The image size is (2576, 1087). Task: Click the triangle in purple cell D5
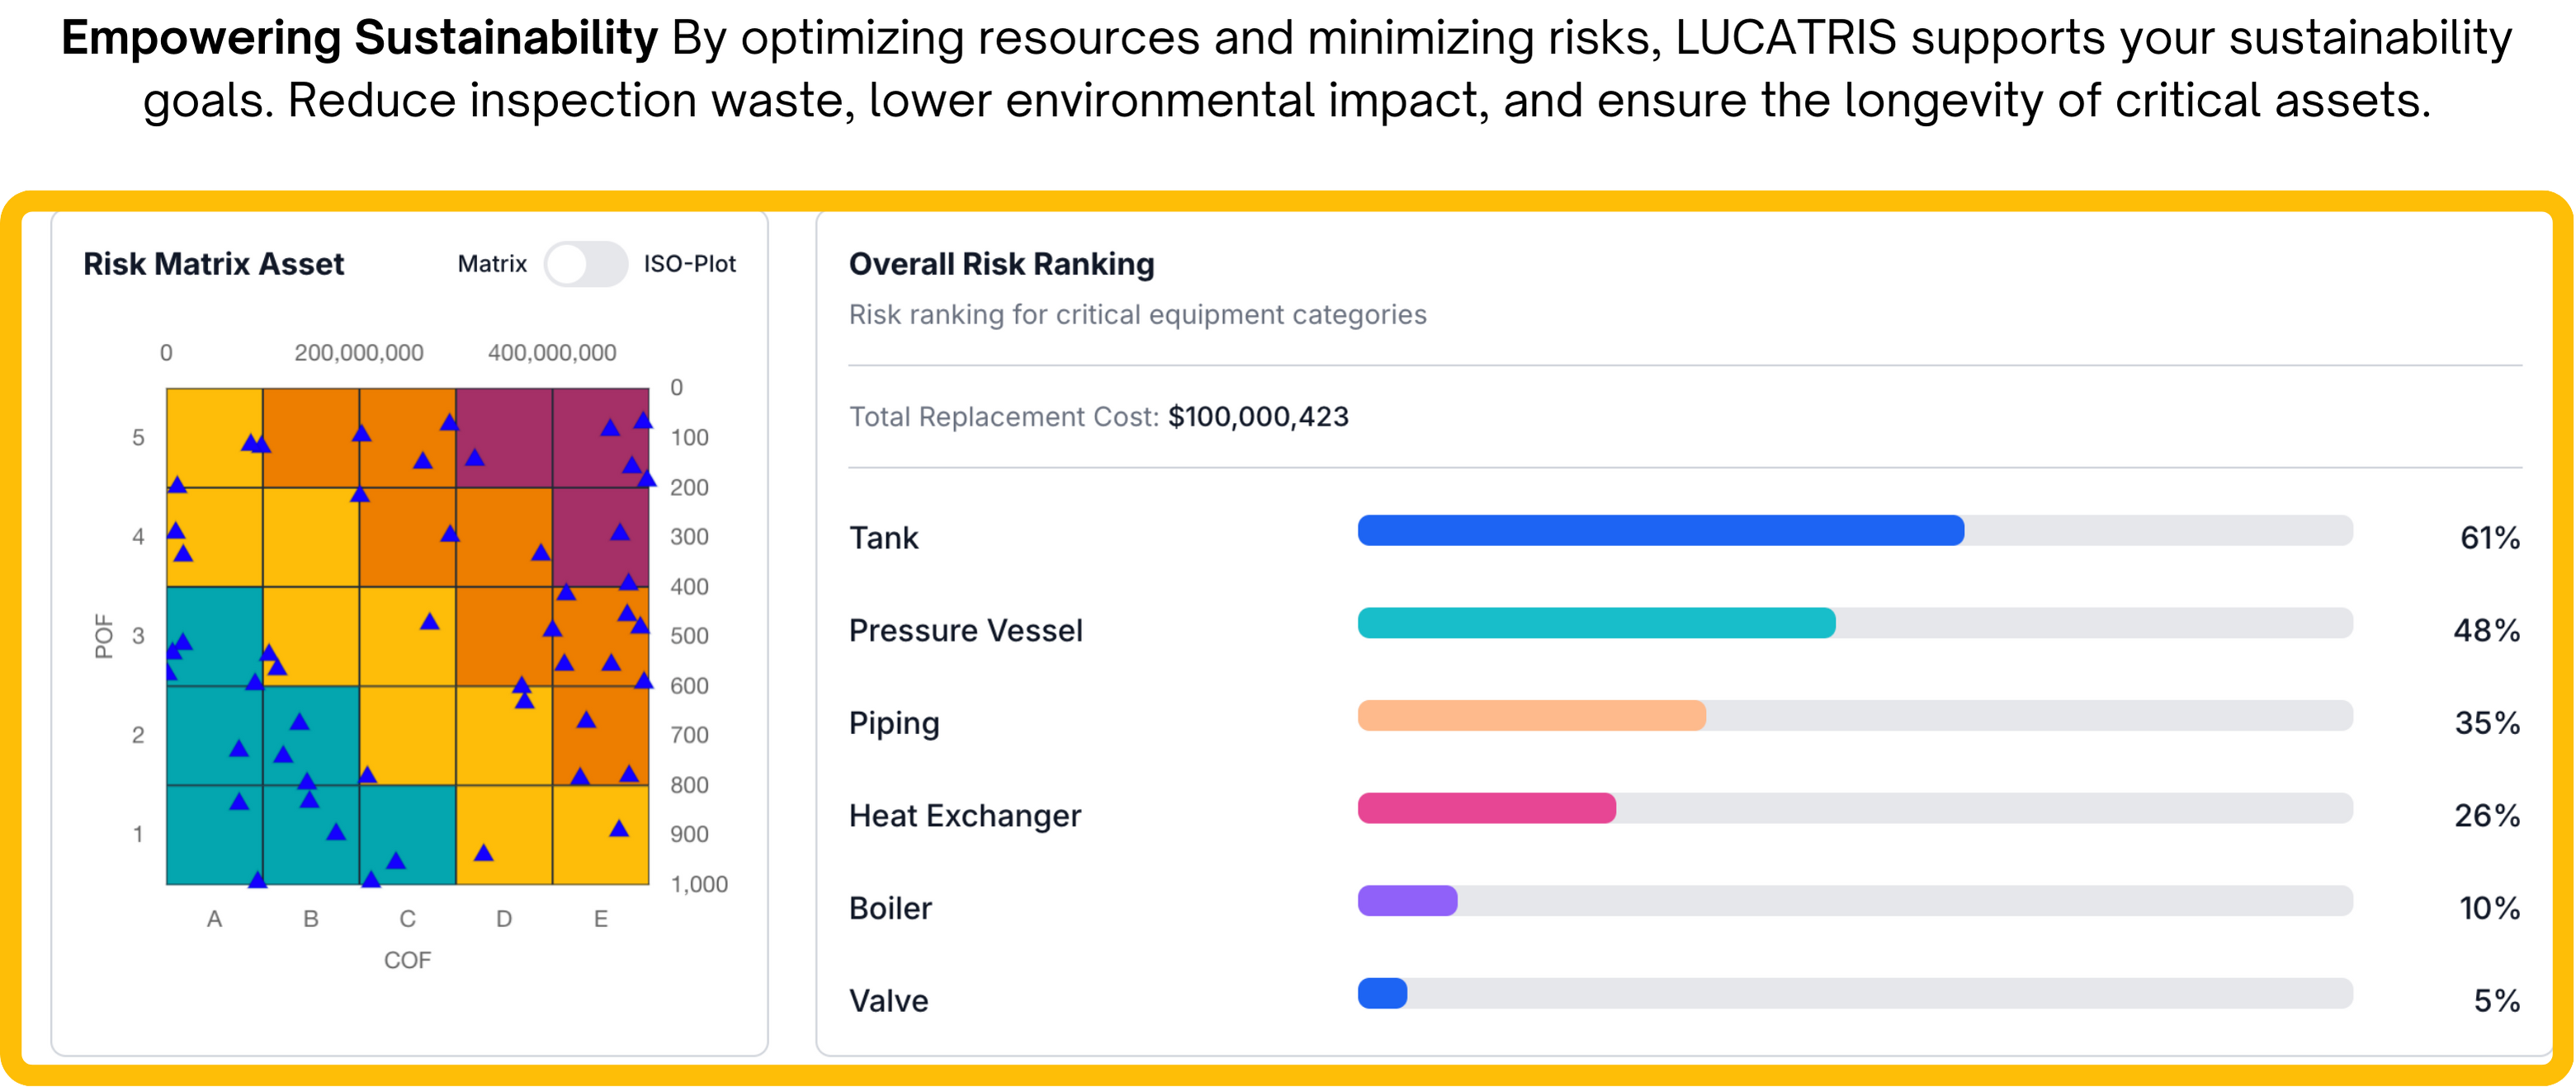click(475, 459)
